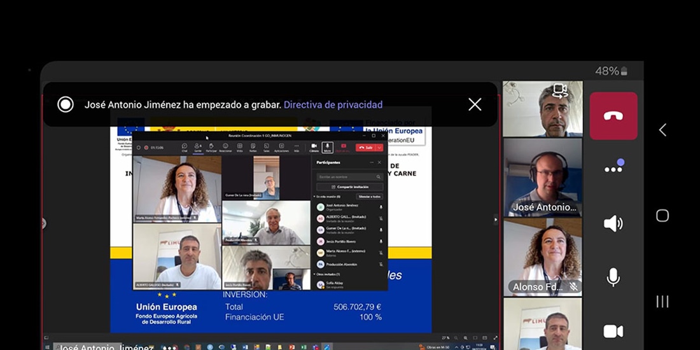
Task: Click fullscreen icon at shared screen bottom-right
Action: 494,338
